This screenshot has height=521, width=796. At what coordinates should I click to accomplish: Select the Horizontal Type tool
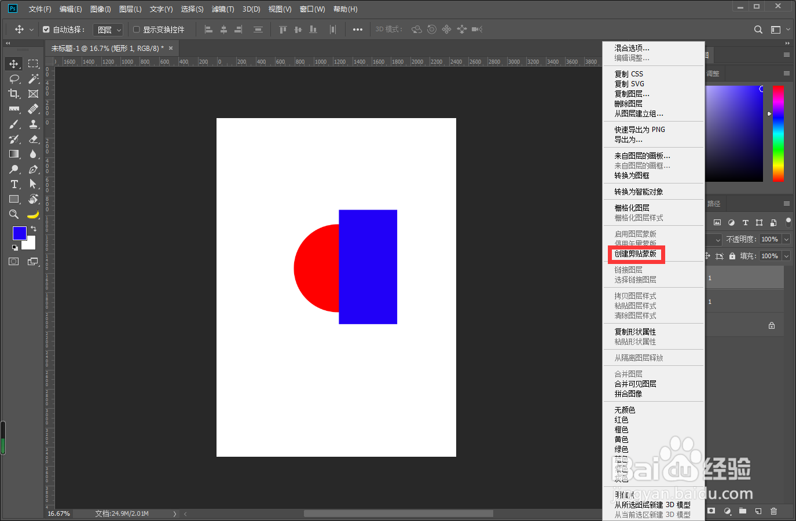(14, 184)
